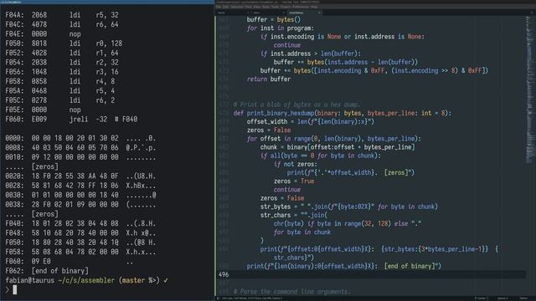The width and height of the screenshot is (536, 301).
Task: Click 'F060: E009 jreli -32' line in terminal
Action: coord(71,119)
